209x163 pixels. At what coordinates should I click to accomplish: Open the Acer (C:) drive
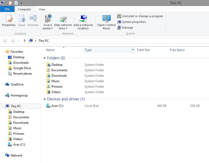57,106
